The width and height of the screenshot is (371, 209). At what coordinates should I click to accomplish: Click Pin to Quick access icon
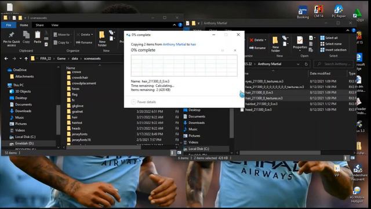12,39
